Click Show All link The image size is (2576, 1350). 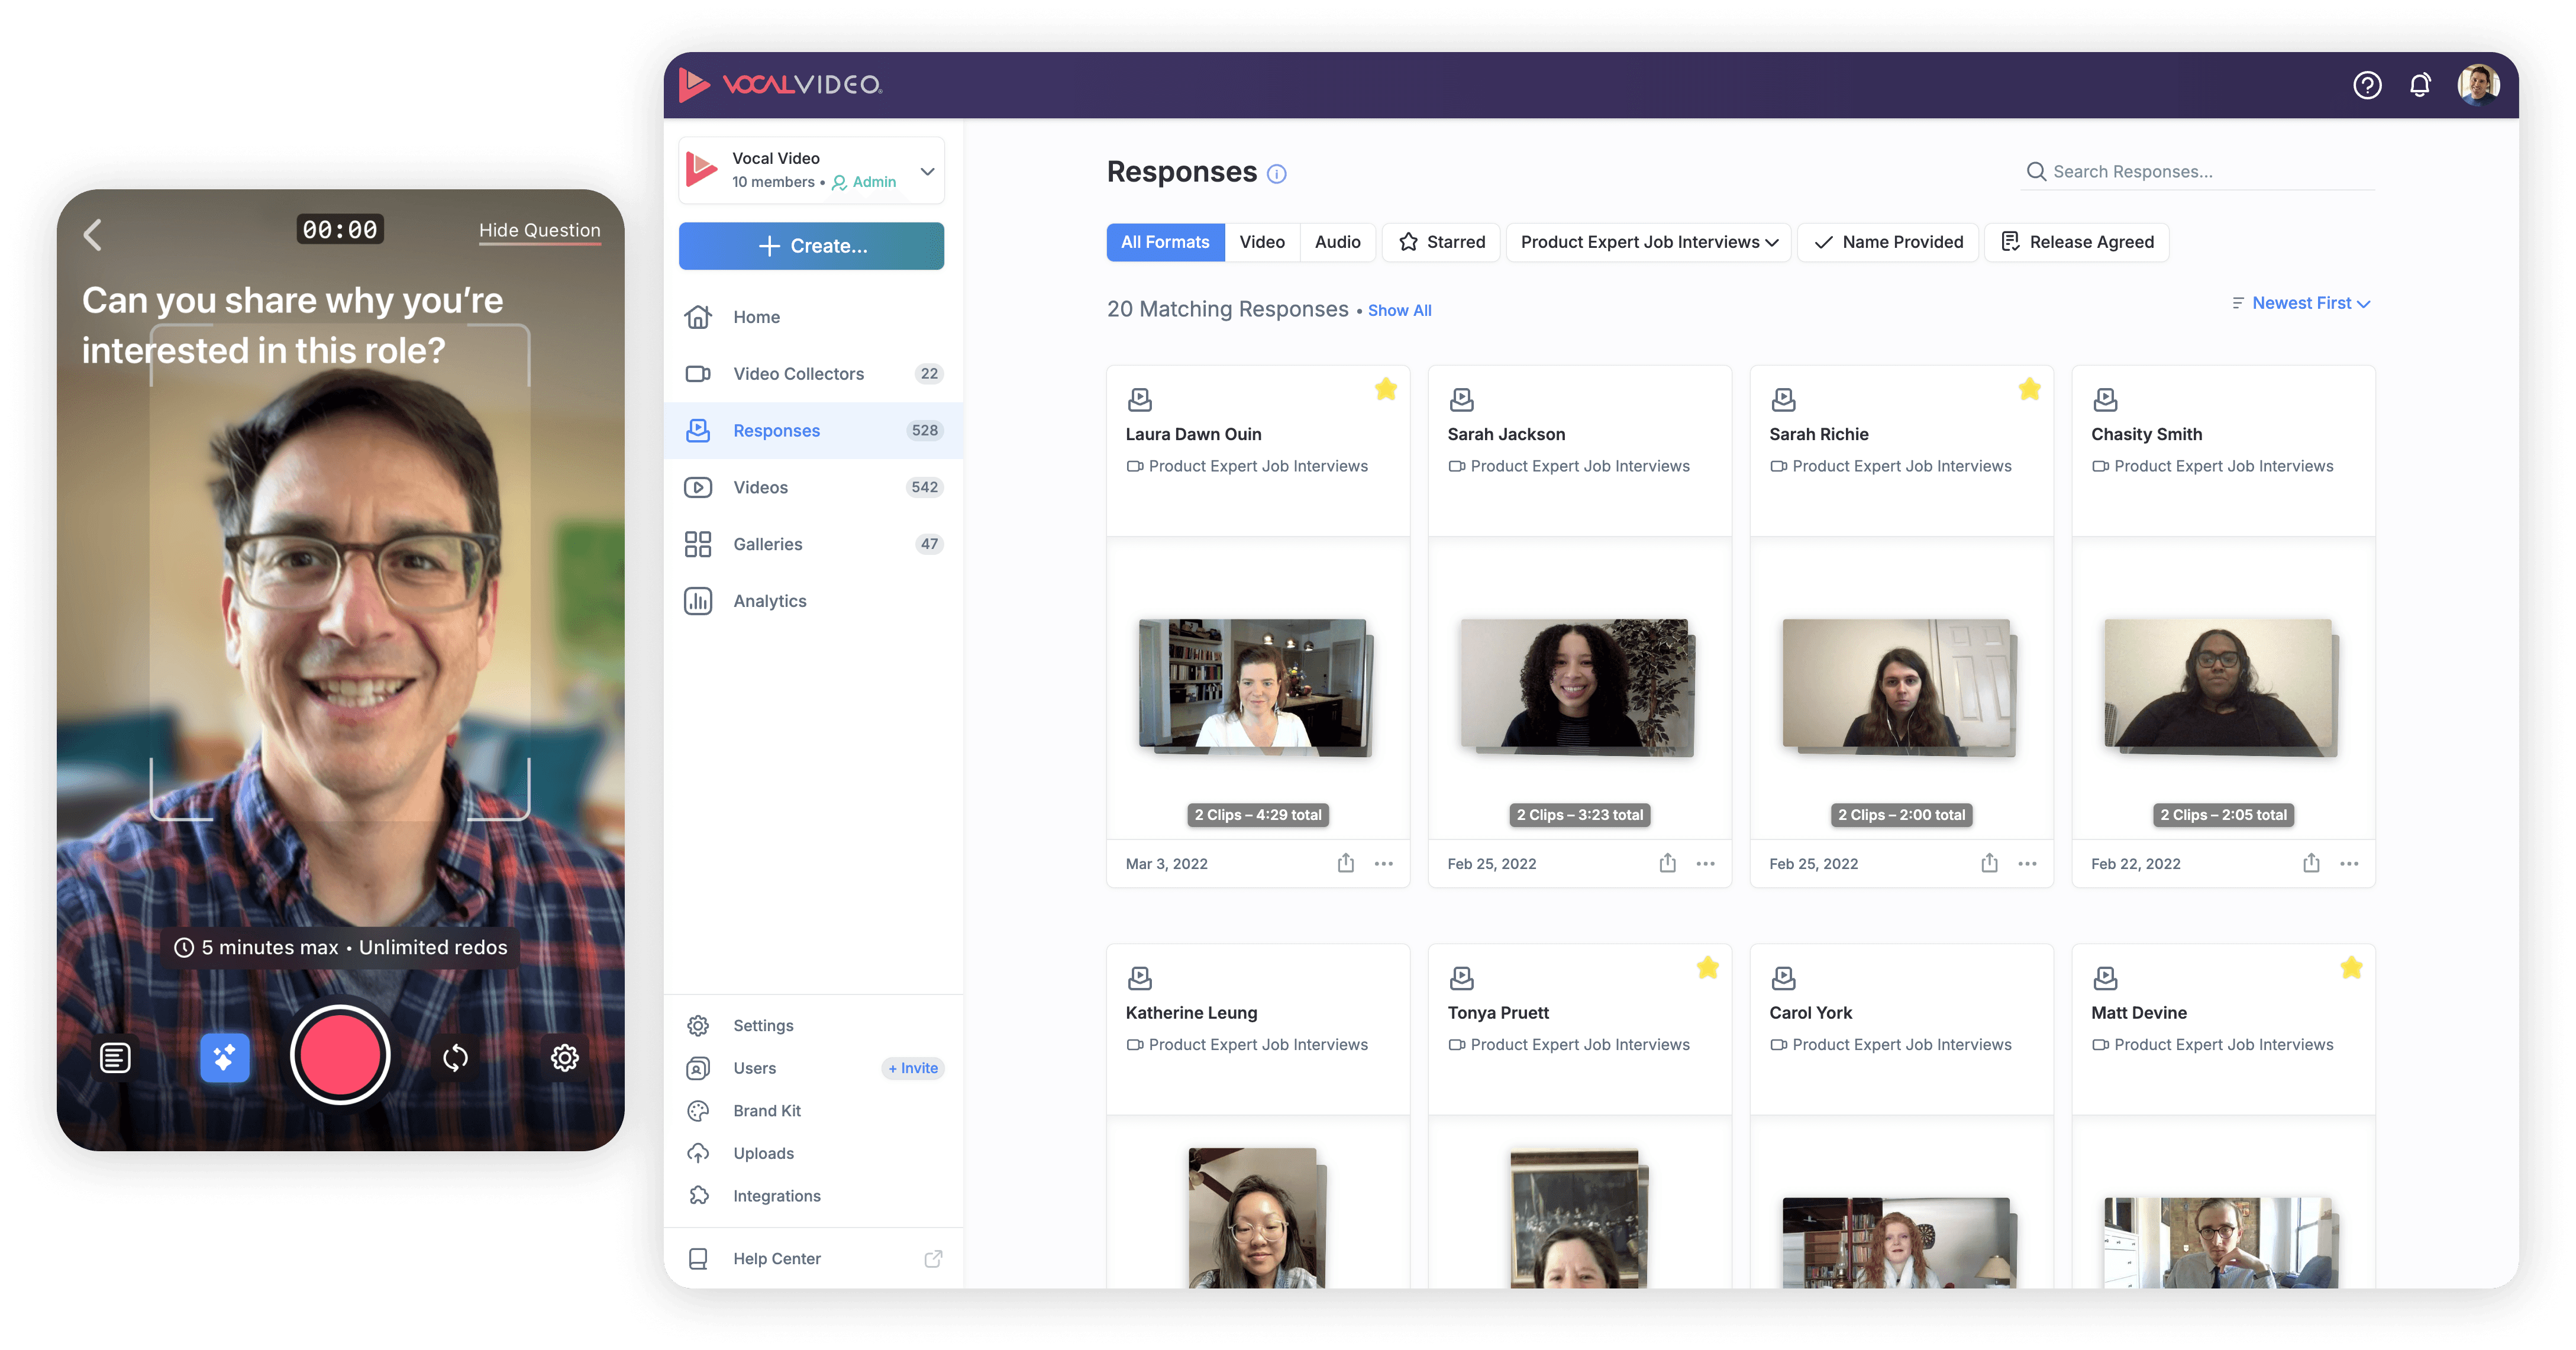tap(1399, 311)
